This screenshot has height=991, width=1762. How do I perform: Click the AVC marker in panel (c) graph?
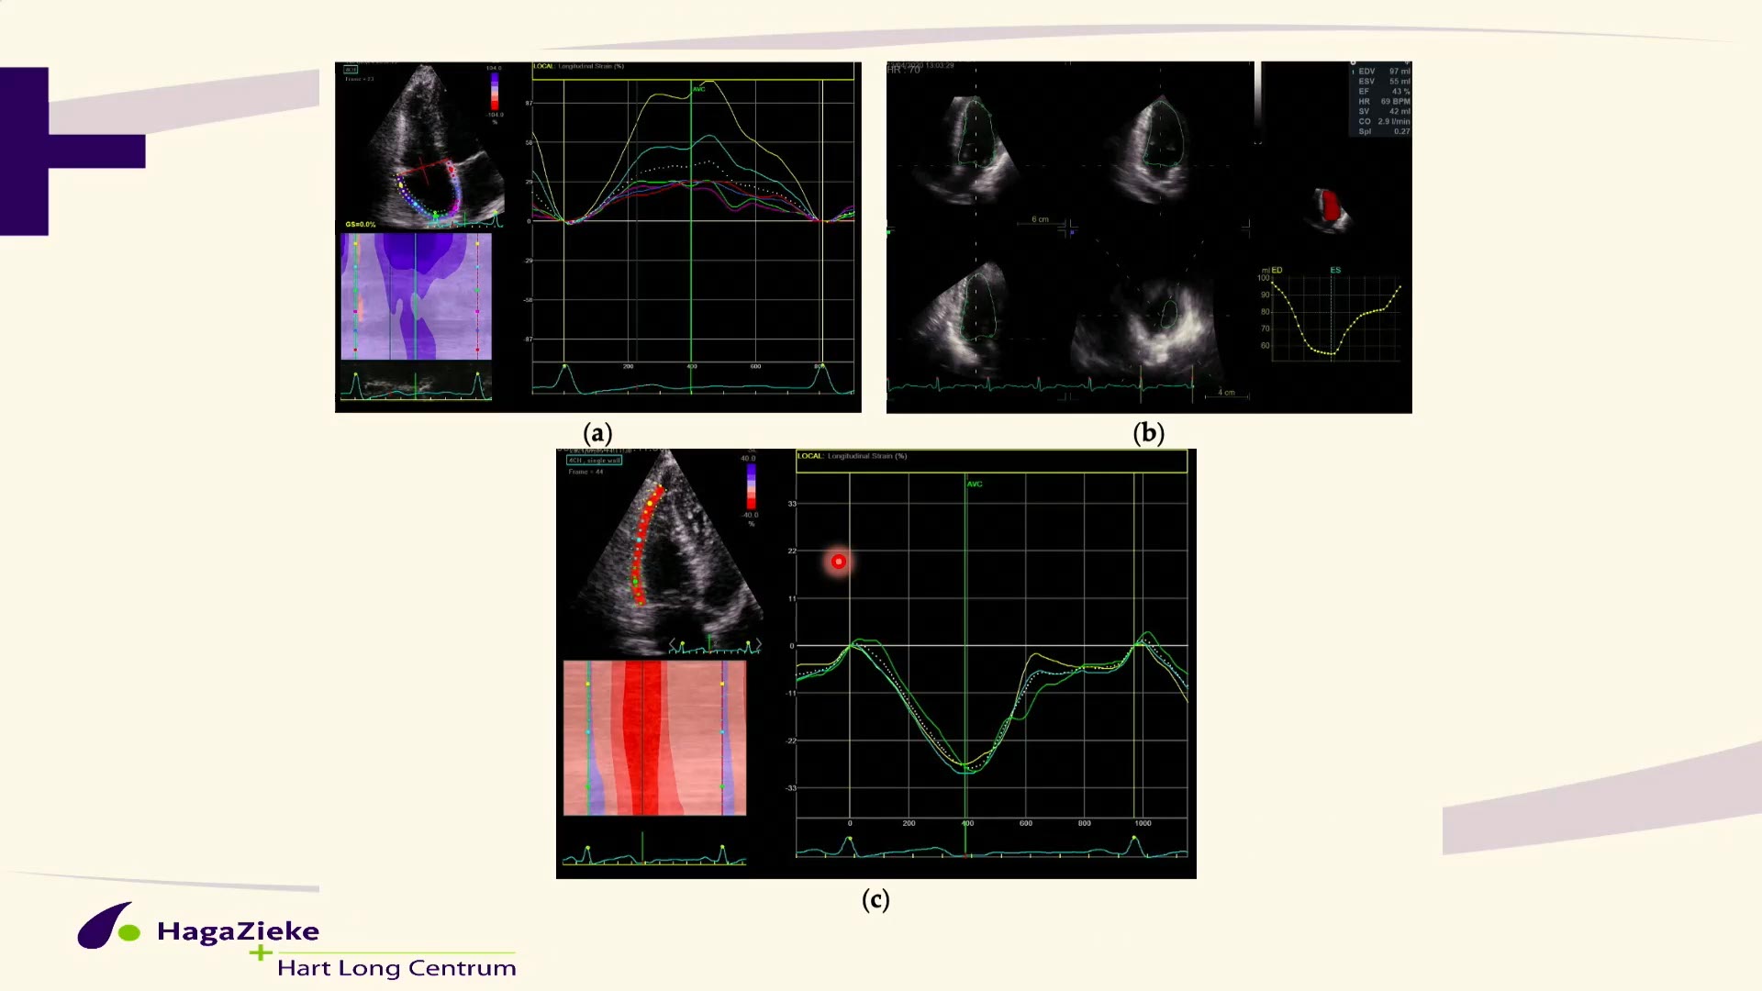pyautogui.click(x=975, y=484)
